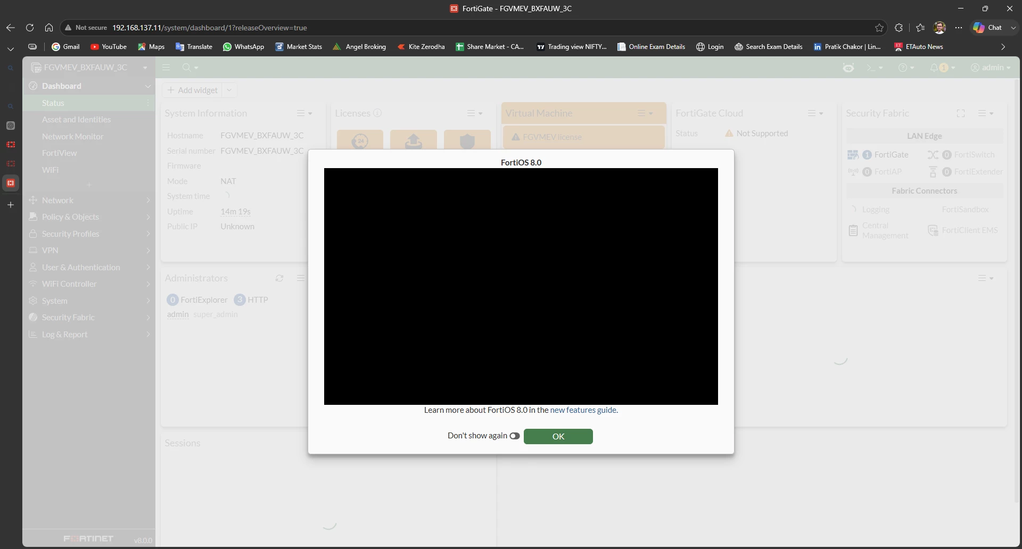The image size is (1022, 549).
Task: Open the Gmail bookmark
Action: tap(65, 47)
